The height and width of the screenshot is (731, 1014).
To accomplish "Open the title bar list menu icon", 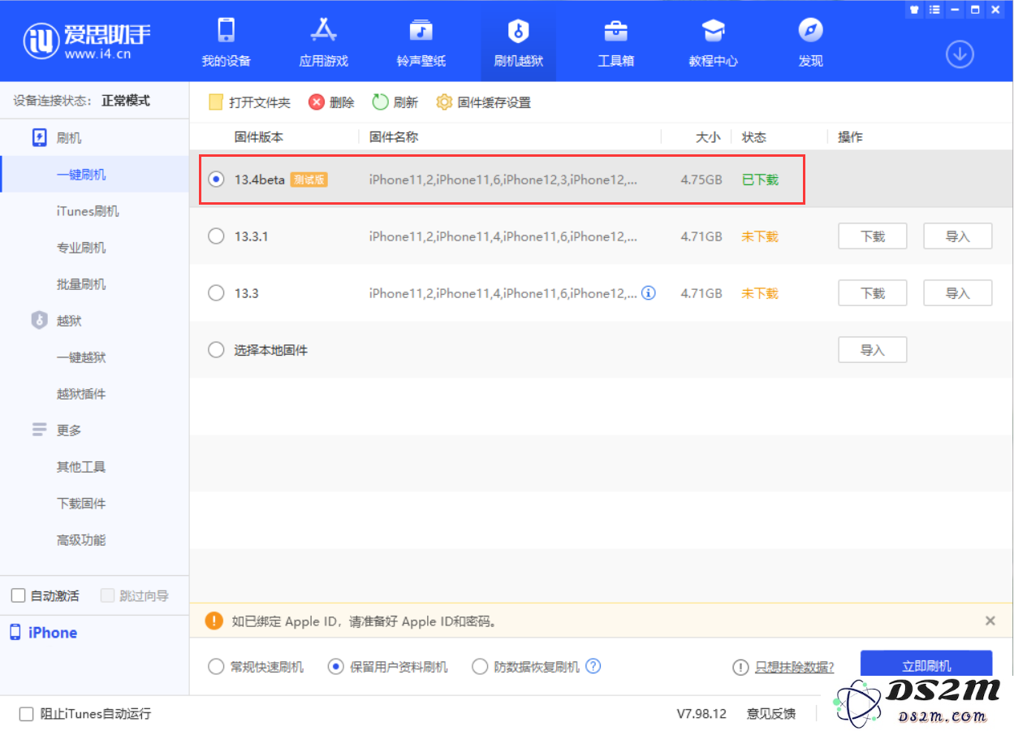I will (934, 10).
